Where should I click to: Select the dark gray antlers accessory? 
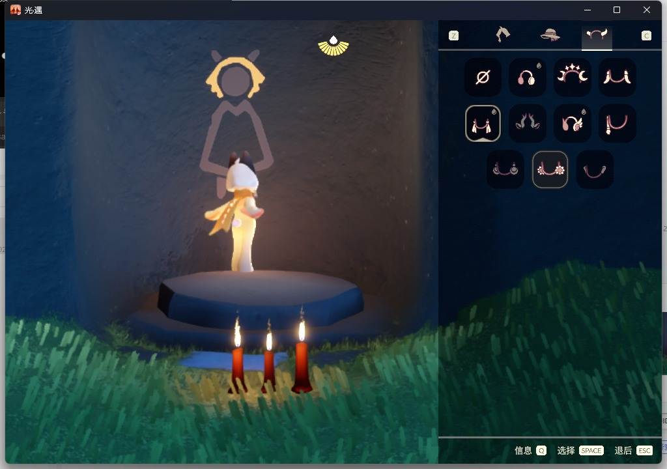tap(528, 123)
